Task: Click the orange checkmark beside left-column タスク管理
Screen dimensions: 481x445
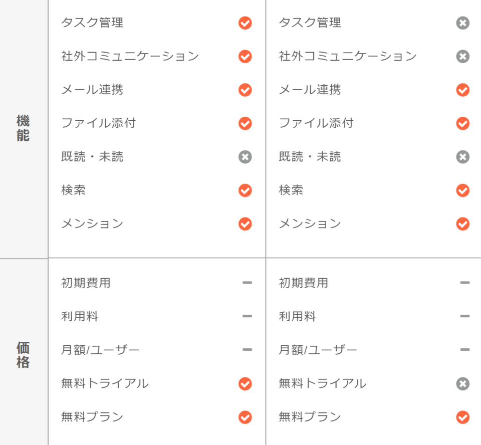Action: 245,23
